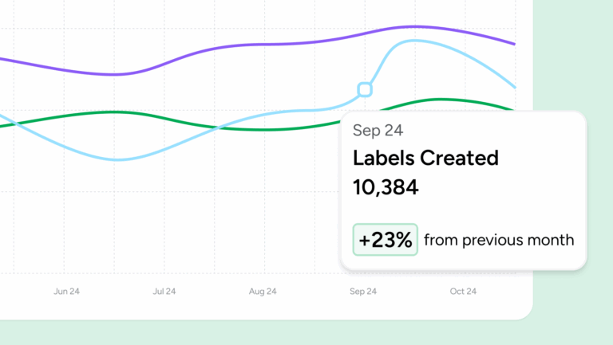Screen dimensions: 613x345
Task: Select the Jul 24 axis label
Action: click(165, 292)
